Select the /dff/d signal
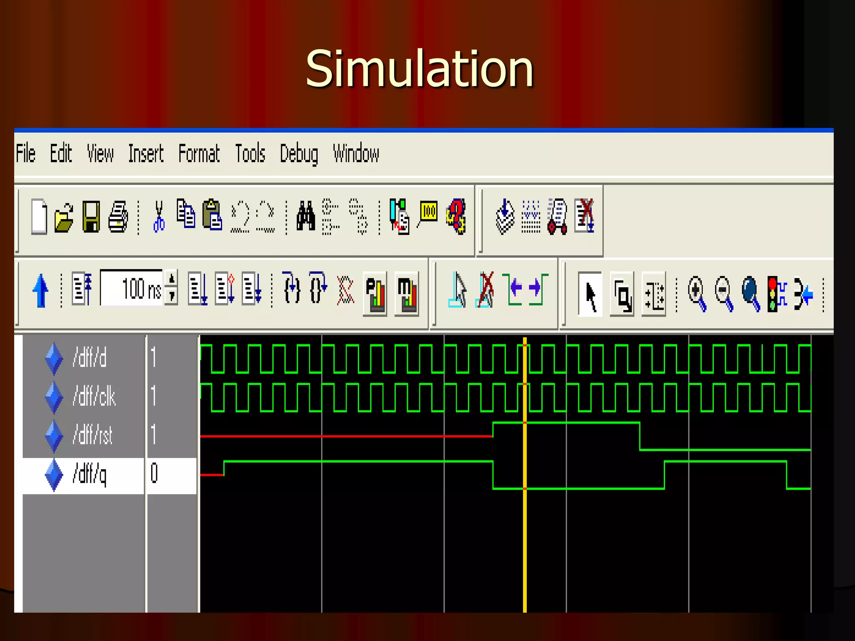This screenshot has width=855, height=641. pyautogui.click(x=89, y=358)
